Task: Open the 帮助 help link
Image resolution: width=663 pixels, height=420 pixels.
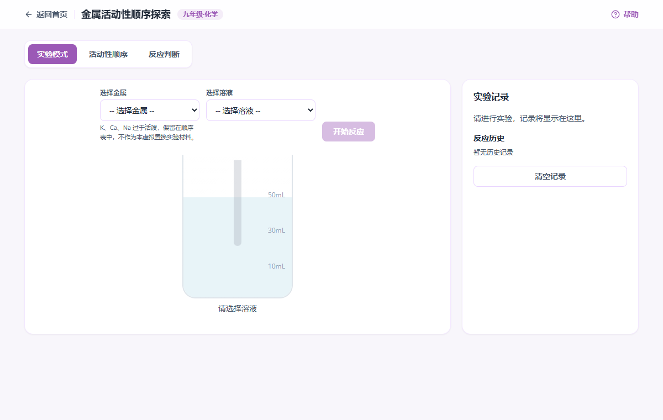Action: 625,14
